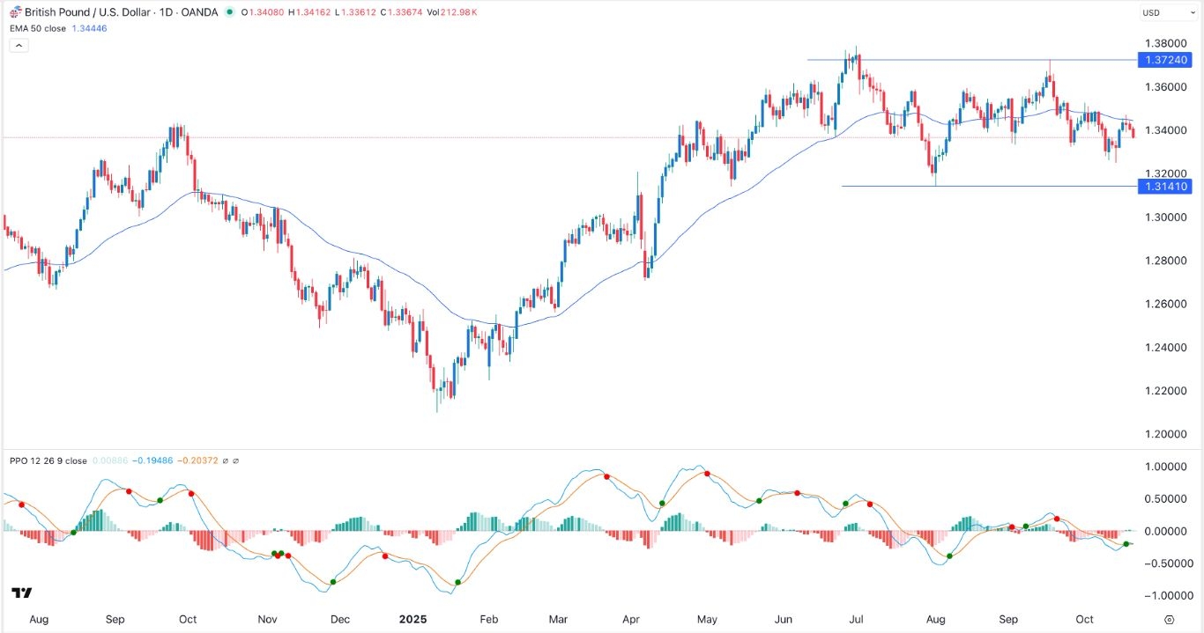Click the second crossed-eye icon in PPO legend
The width and height of the screenshot is (1204, 633).
(x=236, y=460)
